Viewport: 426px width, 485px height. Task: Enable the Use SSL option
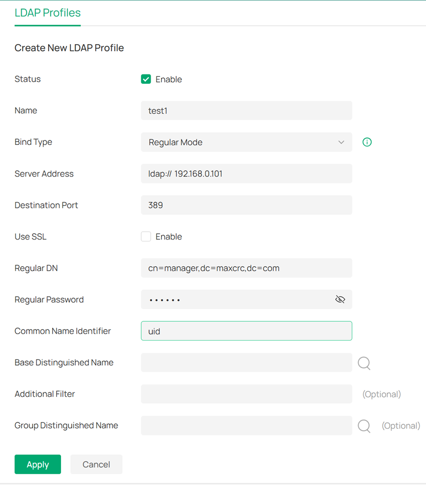(146, 237)
